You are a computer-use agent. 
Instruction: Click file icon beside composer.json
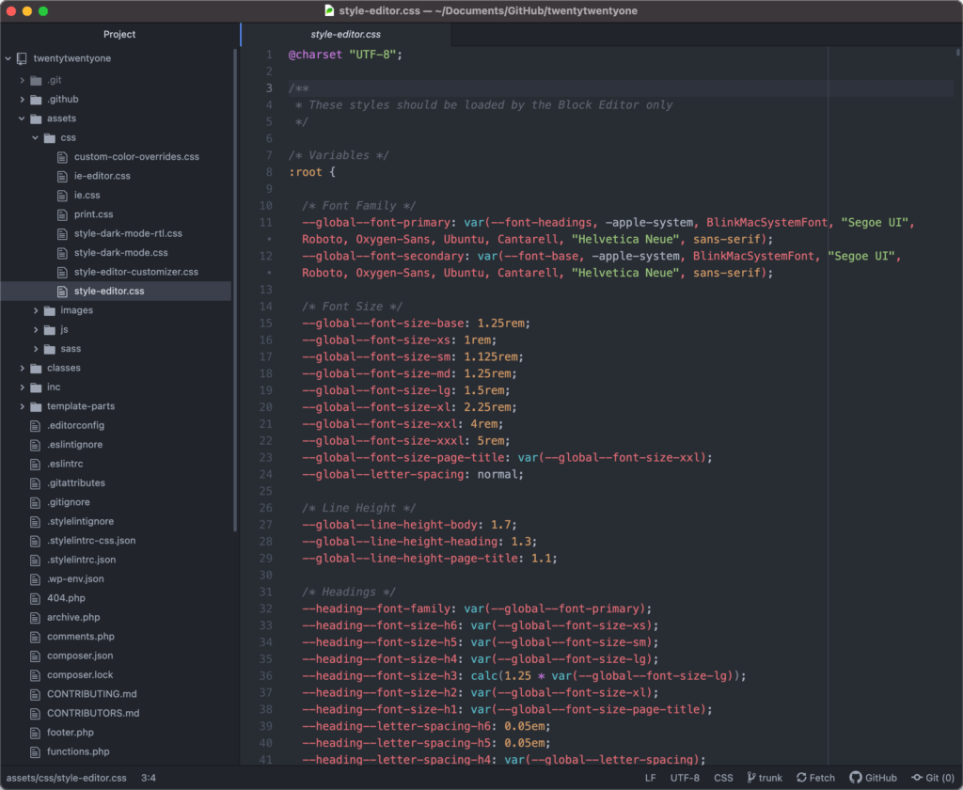click(35, 656)
